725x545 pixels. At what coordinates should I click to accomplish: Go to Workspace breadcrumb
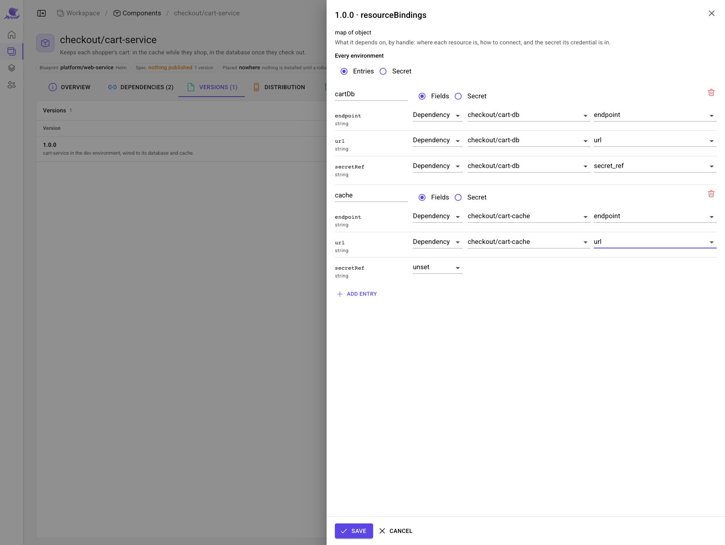[78, 13]
